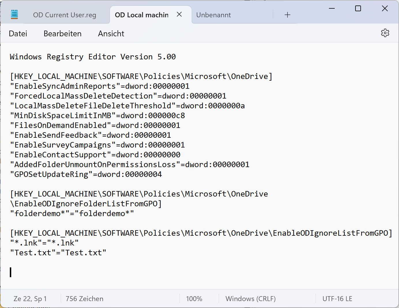Select the OD Local machine tab
This screenshot has height=308, width=399.
pos(141,15)
